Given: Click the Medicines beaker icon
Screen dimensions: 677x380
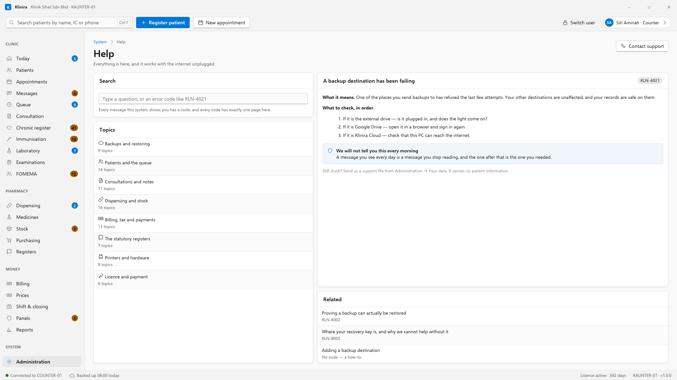Looking at the screenshot, I should click(x=9, y=217).
